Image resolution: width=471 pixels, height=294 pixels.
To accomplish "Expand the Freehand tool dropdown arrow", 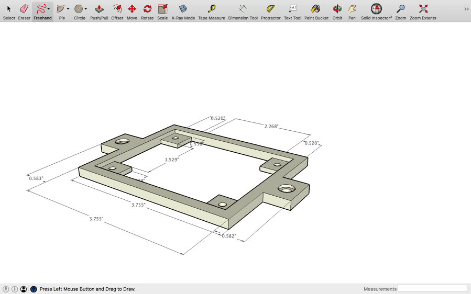I will 49,9.
